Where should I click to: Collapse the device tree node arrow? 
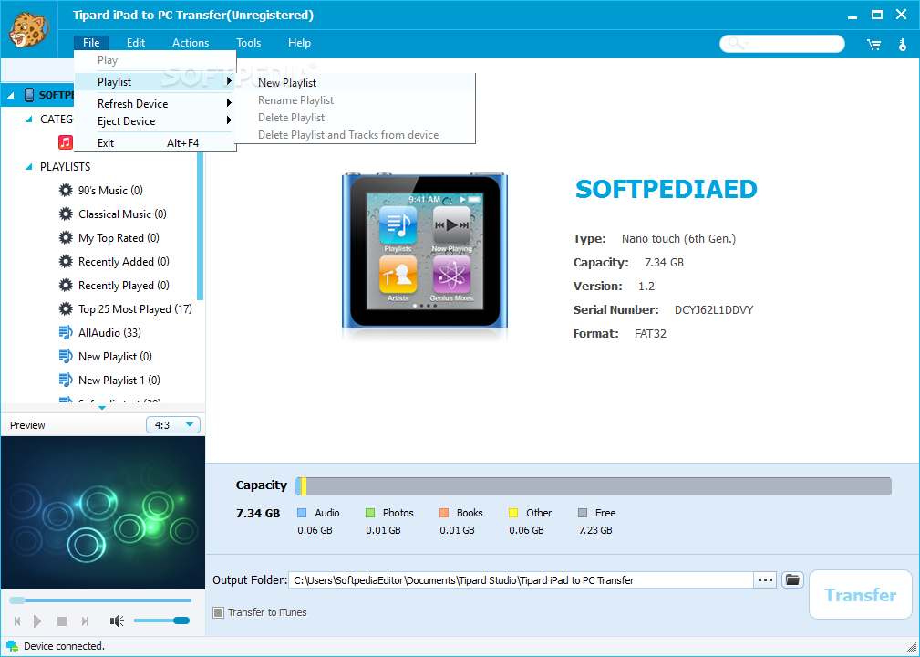tap(11, 95)
